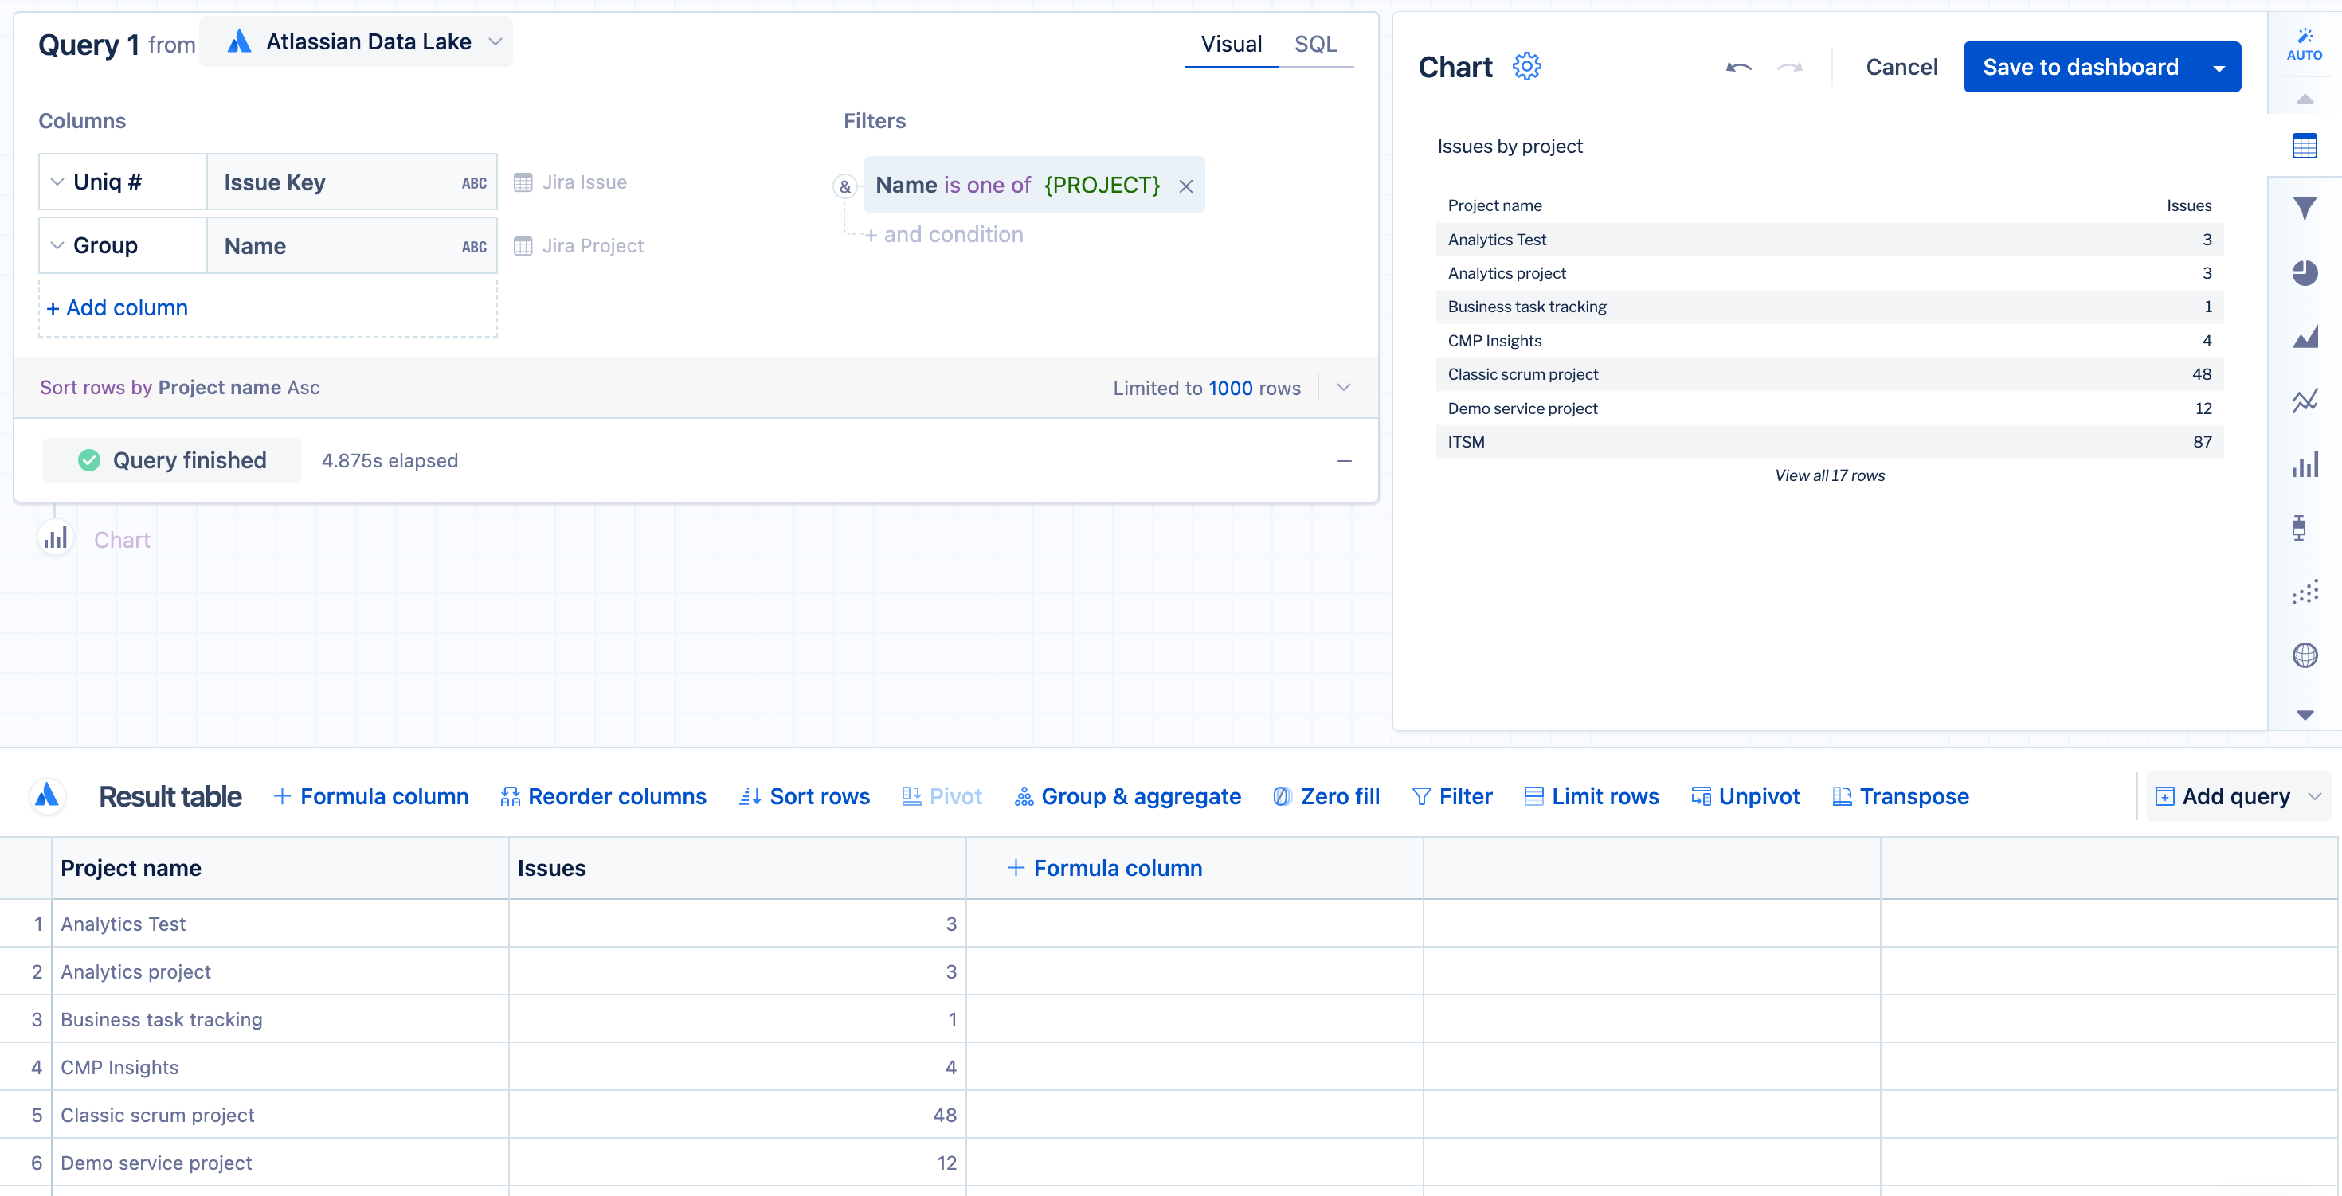
Task: Remove the Name is one of filter
Action: click(1185, 186)
